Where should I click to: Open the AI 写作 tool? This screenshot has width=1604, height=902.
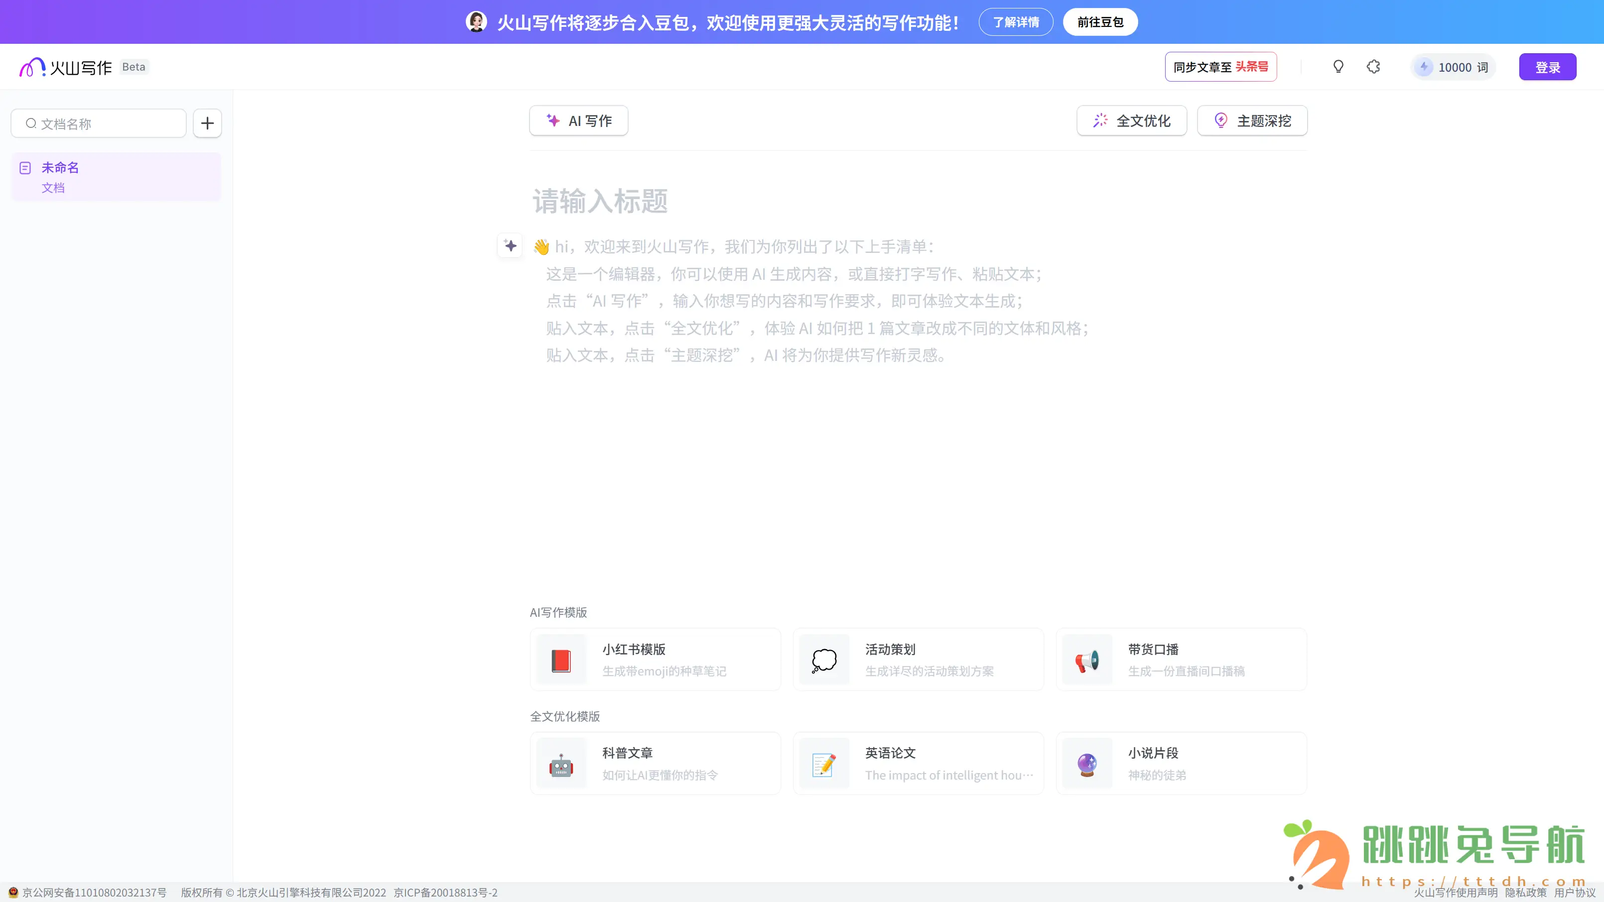tap(578, 120)
